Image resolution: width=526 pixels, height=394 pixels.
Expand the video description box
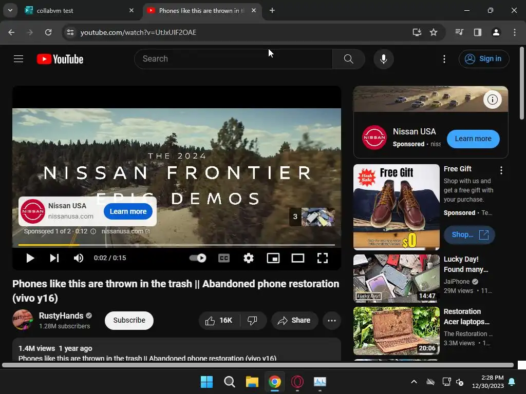pyautogui.click(x=177, y=350)
